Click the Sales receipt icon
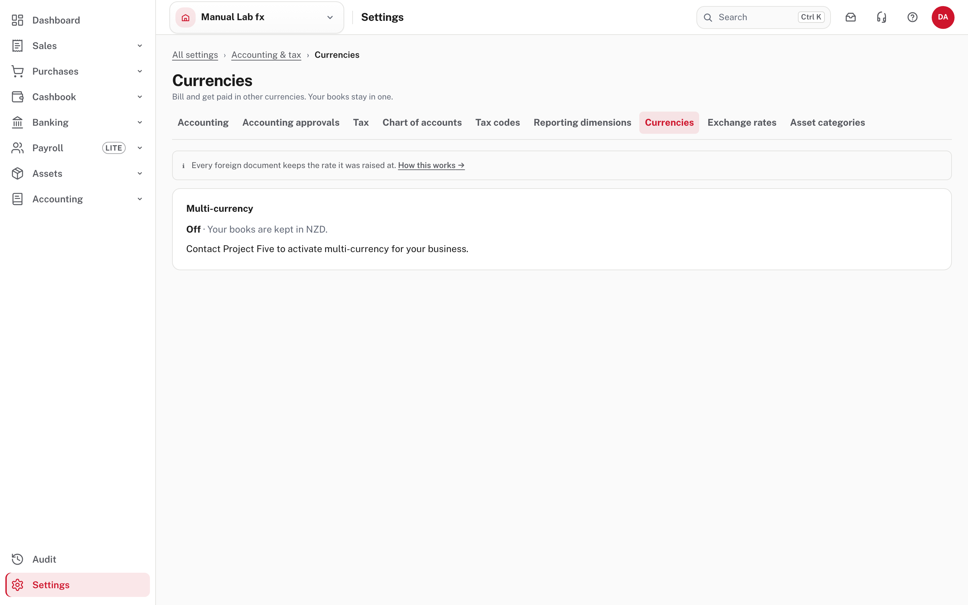This screenshot has width=968, height=605. pos(17,46)
